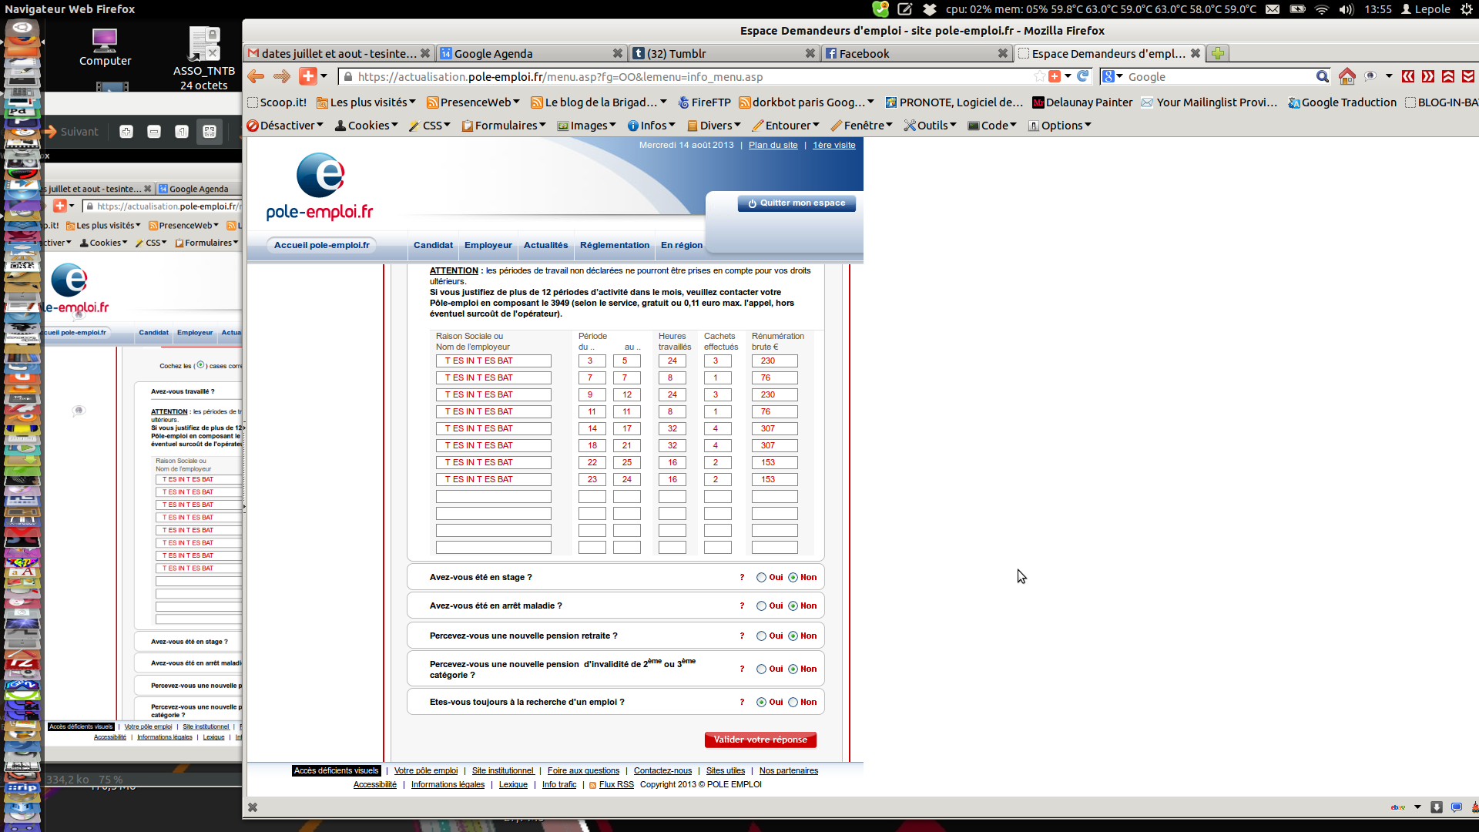Screen dimensions: 1479x832
Task: Open new tab with green plus icon
Action: pos(1217,53)
